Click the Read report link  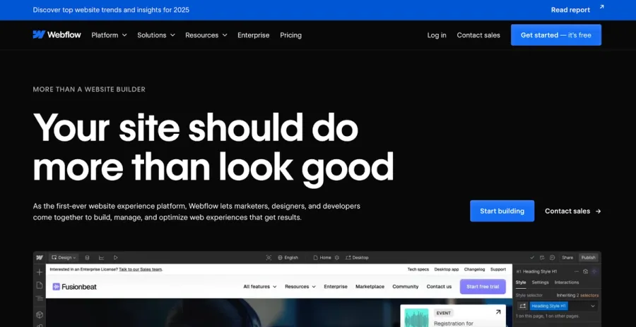[571, 10]
